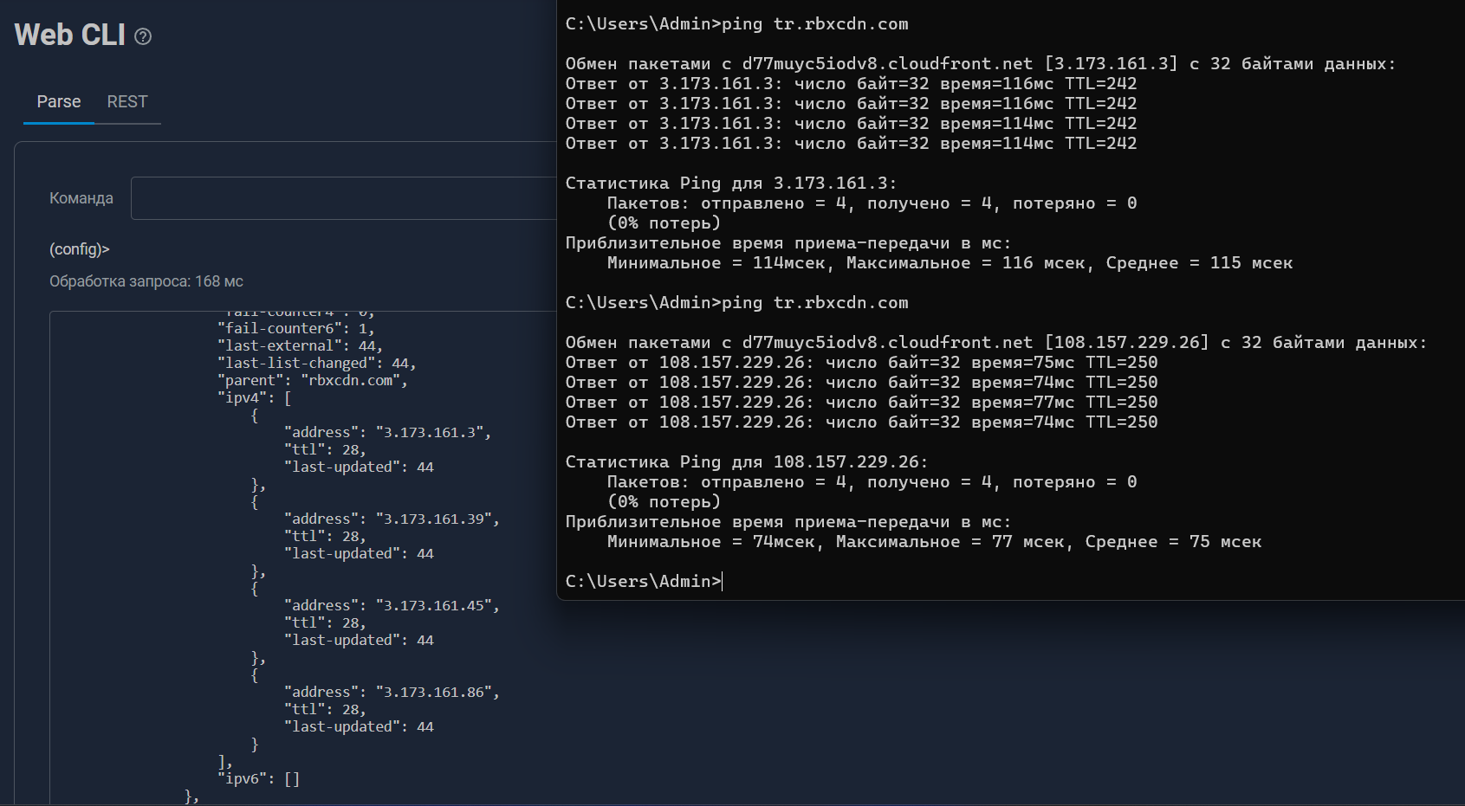Screen dimensions: 1465x806
Task: Click the Ping statistics header for 3.173.161.3
Action: point(730,184)
